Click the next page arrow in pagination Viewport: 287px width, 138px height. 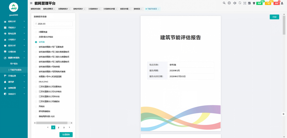69,127
